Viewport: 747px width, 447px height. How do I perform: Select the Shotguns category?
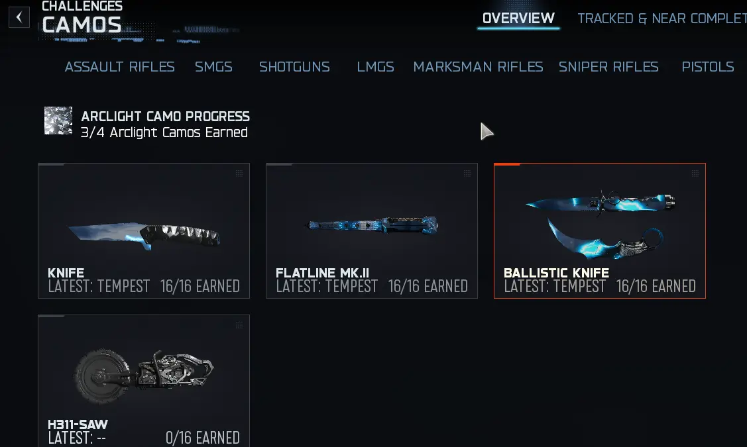294,67
